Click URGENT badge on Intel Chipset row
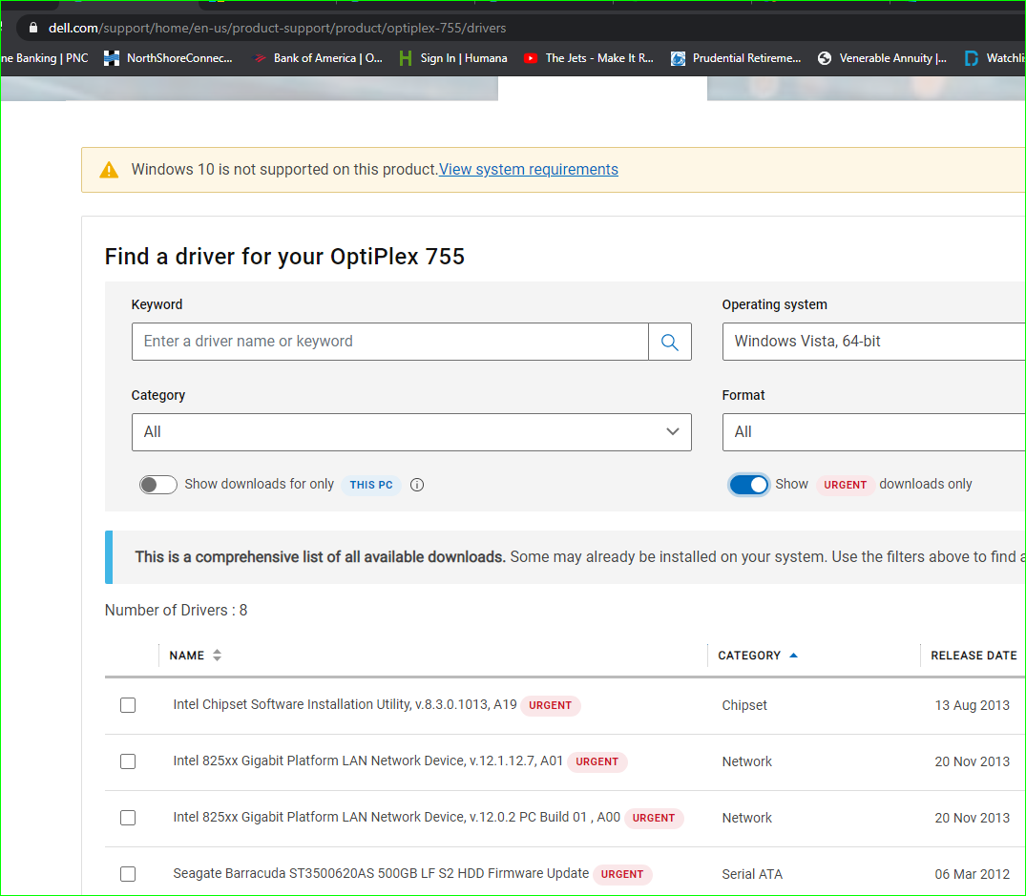 pyautogui.click(x=551, y=706)
